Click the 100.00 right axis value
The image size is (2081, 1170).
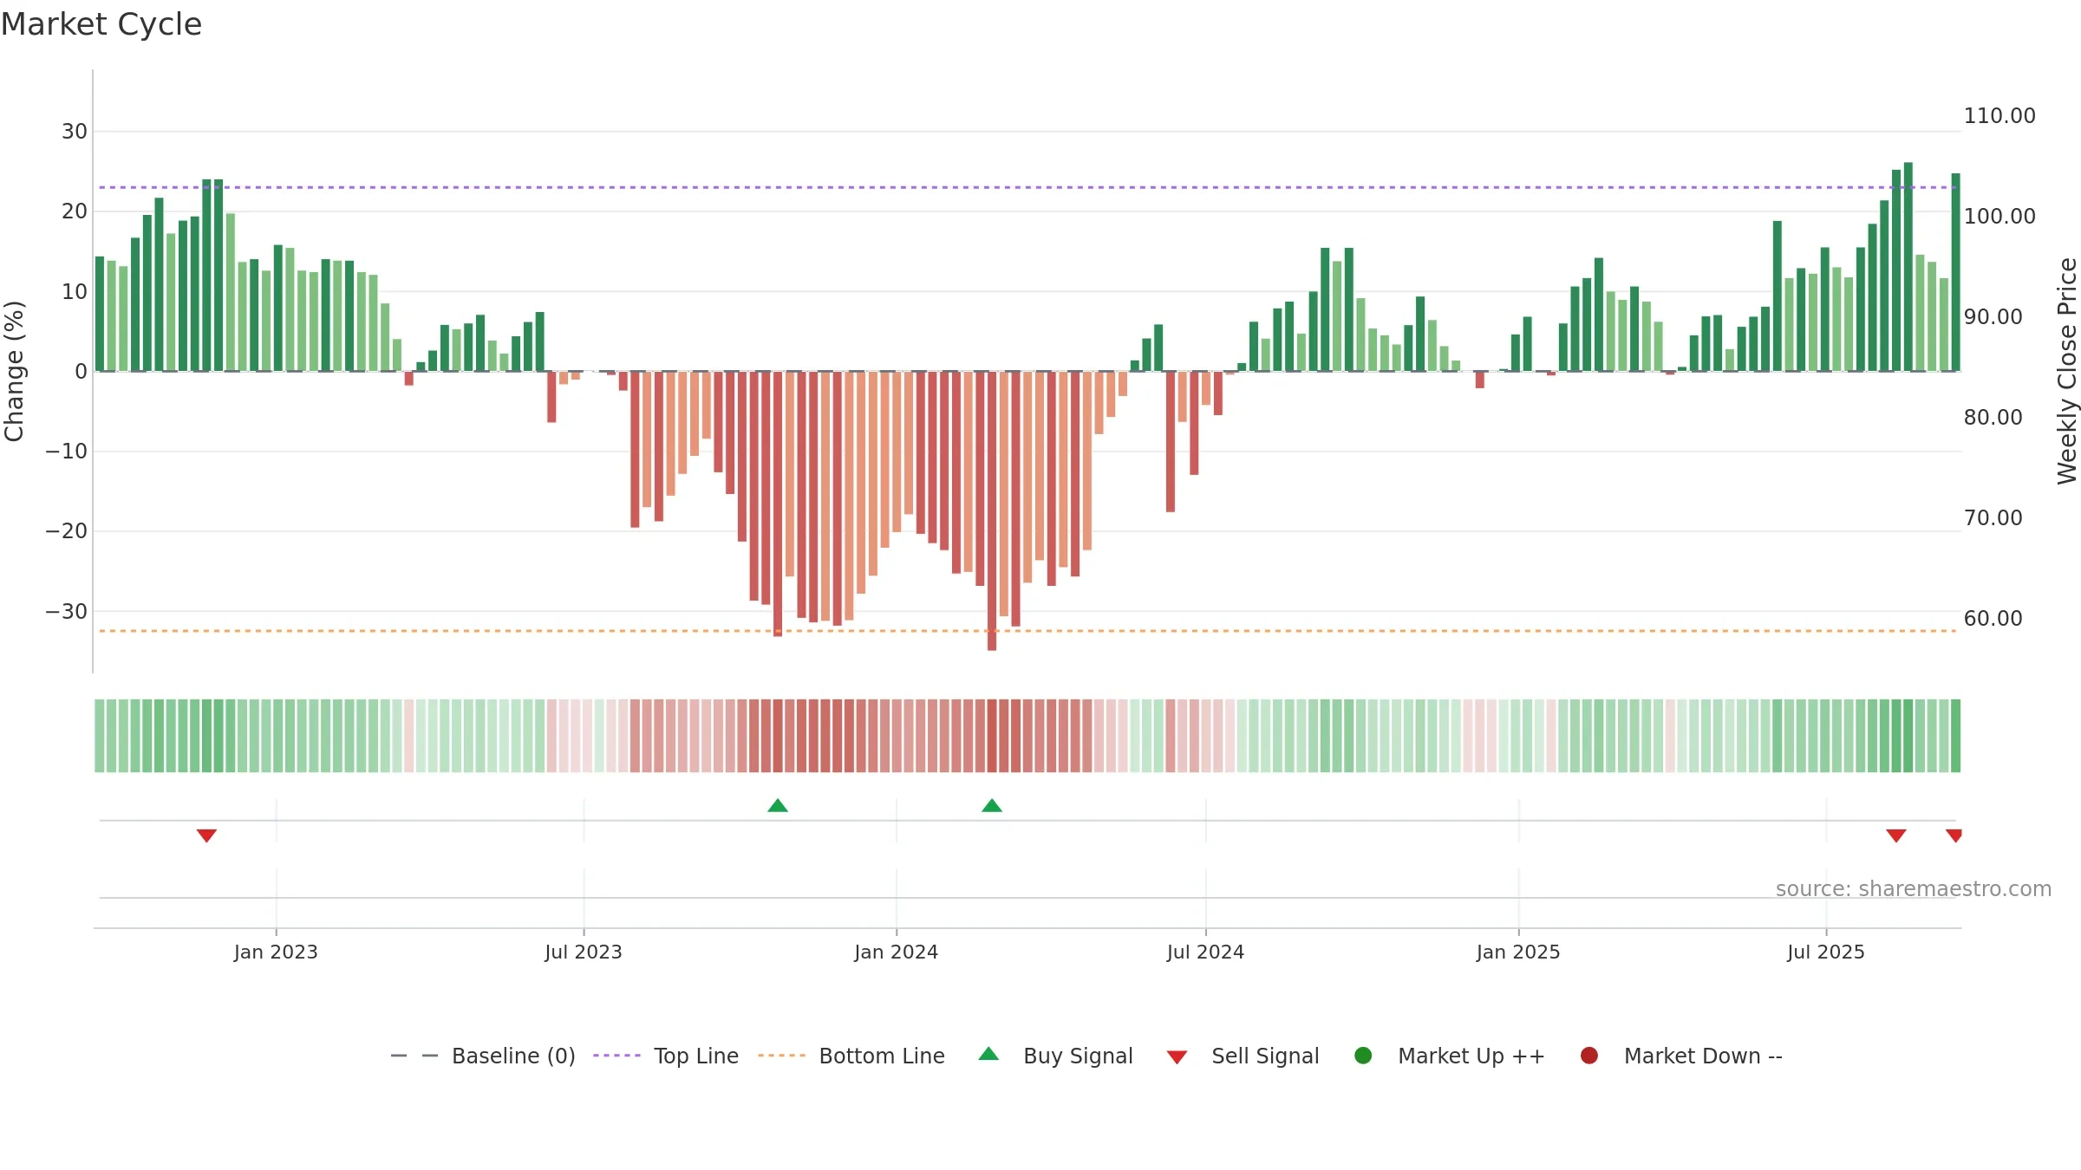click(x=1999, y=217)
